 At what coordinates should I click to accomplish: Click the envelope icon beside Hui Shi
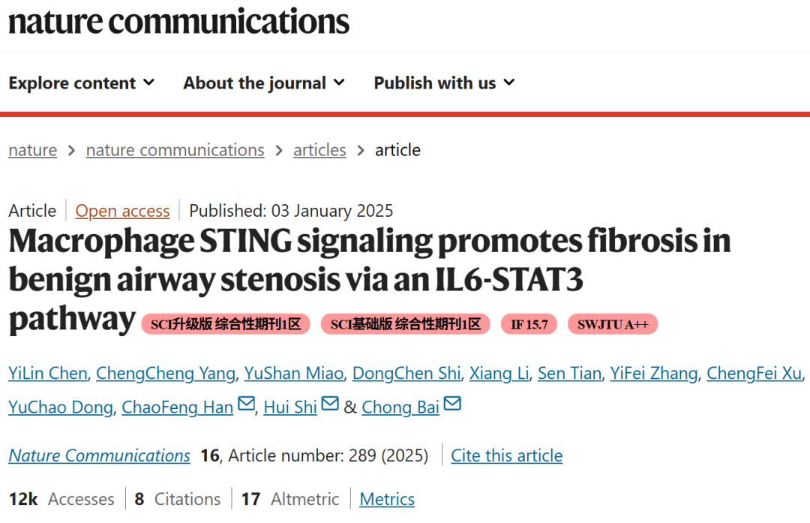pos(330,405)
